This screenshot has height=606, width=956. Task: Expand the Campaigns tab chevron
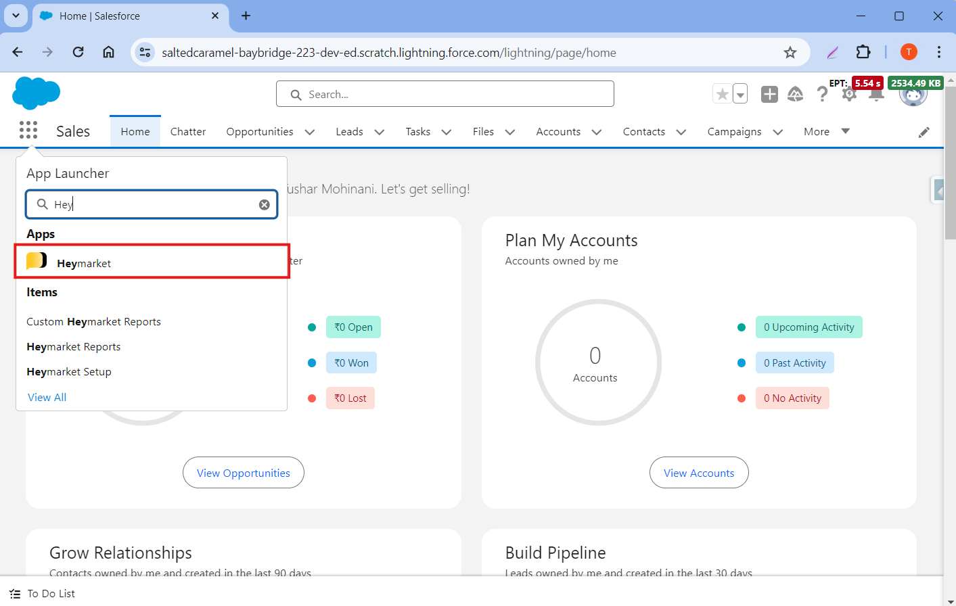tap(778, 132)
